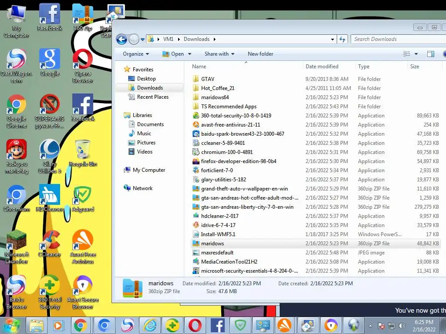Launch Opera Browser desktop icon

coord(82,66)
